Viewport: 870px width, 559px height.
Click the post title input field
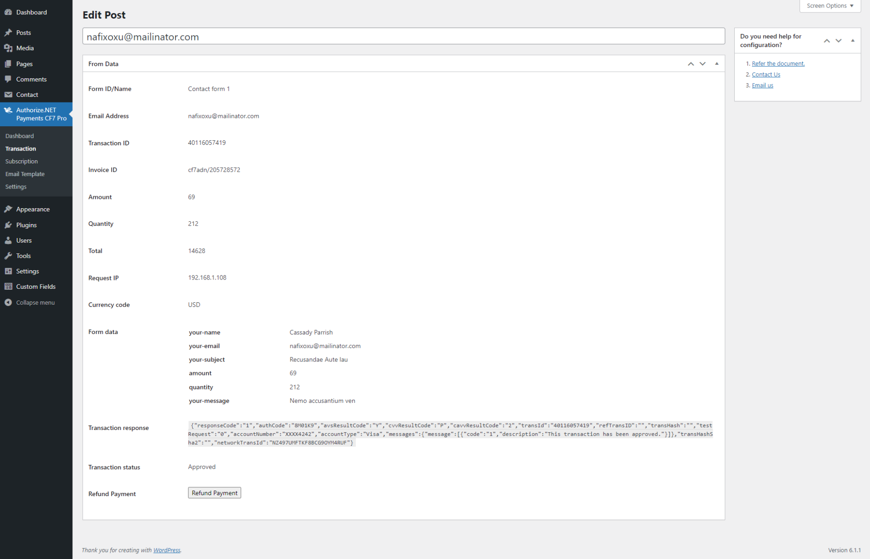pos(404,36)
